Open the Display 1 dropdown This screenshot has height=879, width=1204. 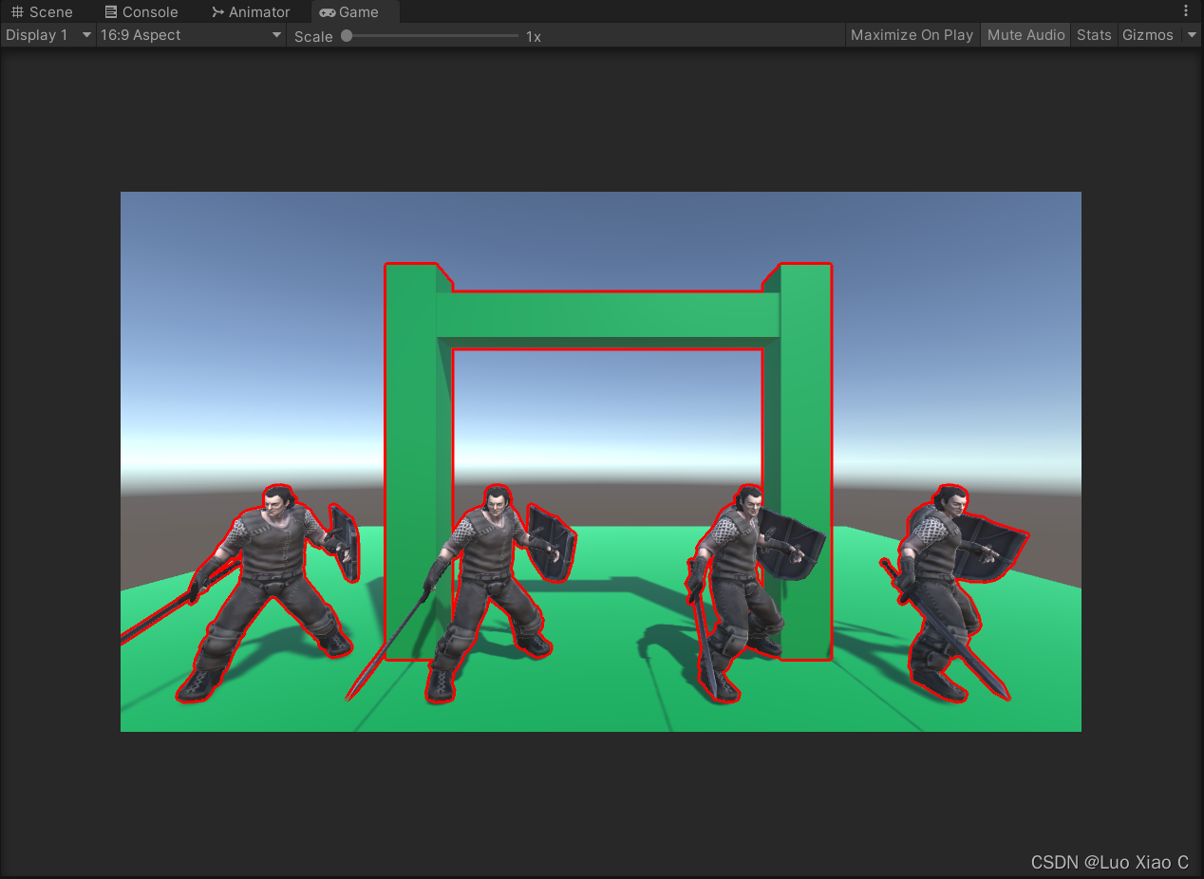tap(48, 35)
